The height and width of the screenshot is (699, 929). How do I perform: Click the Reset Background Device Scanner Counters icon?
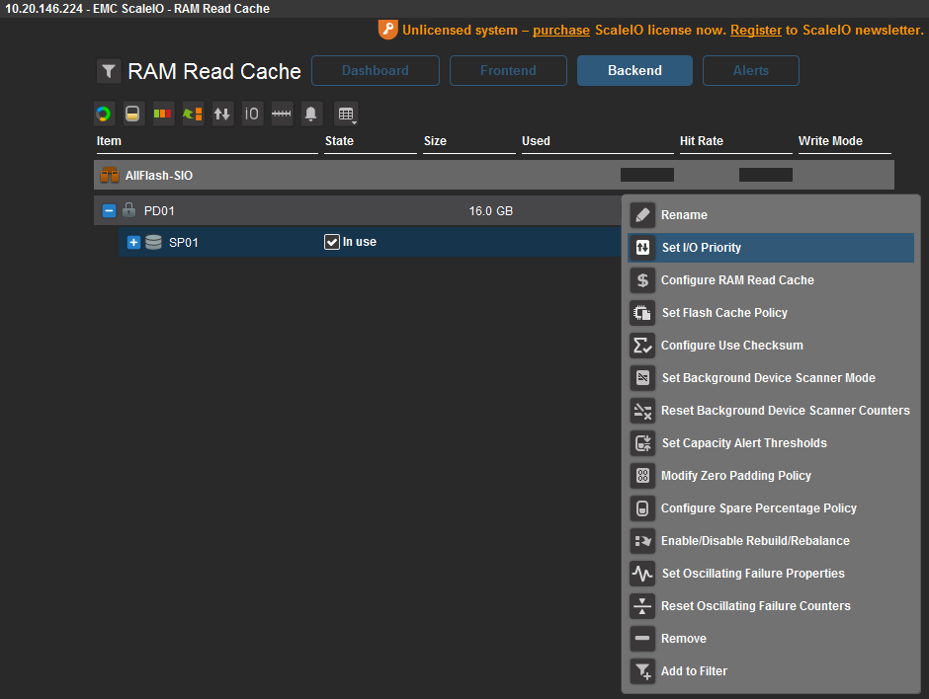642,410
